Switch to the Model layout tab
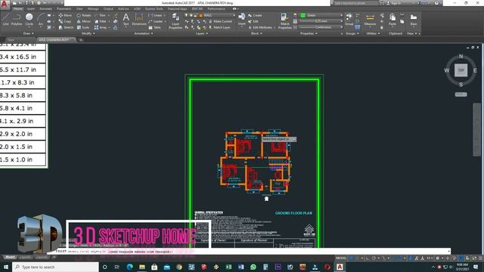Viewport: 484px width, 272px height. tap(10, 257)
